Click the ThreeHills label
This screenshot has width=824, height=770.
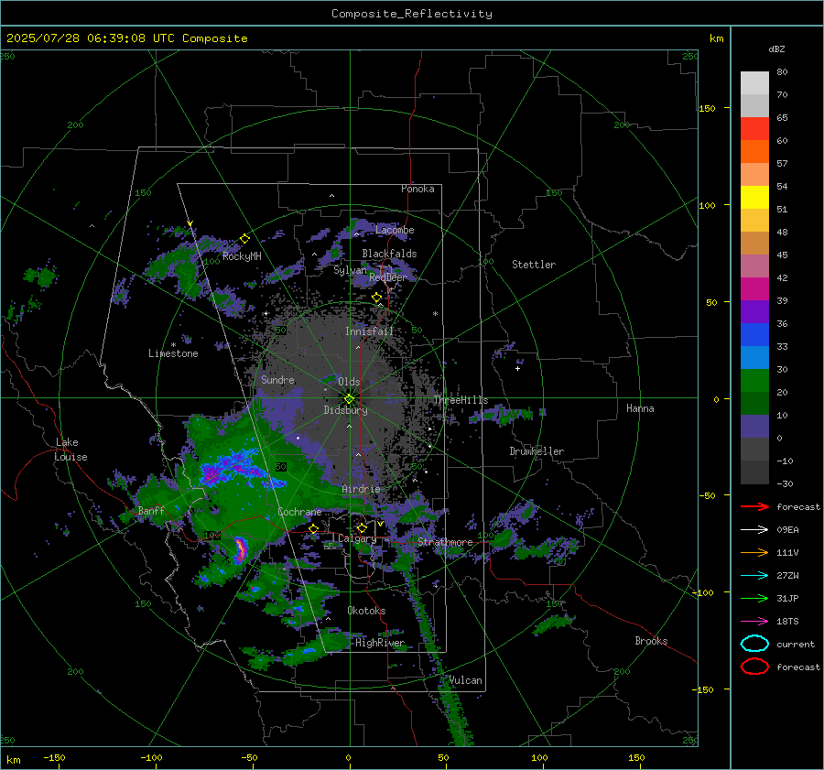tap(461, 400)
